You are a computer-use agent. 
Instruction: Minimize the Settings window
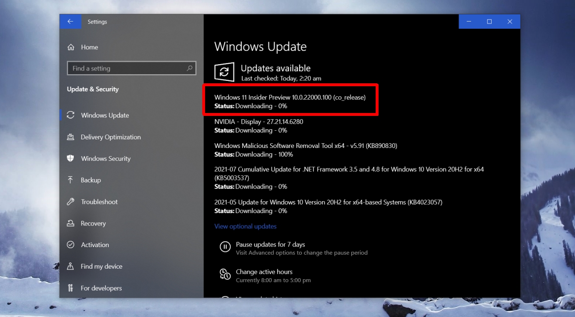tap(469, 22)
